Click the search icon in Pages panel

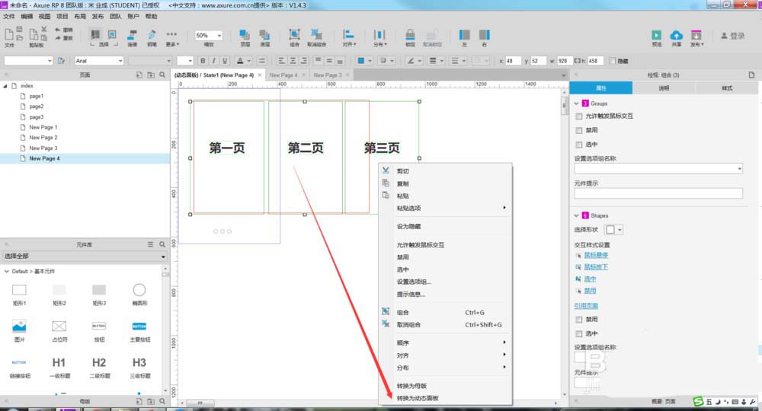pyautogui.click(x=162, y=75)
